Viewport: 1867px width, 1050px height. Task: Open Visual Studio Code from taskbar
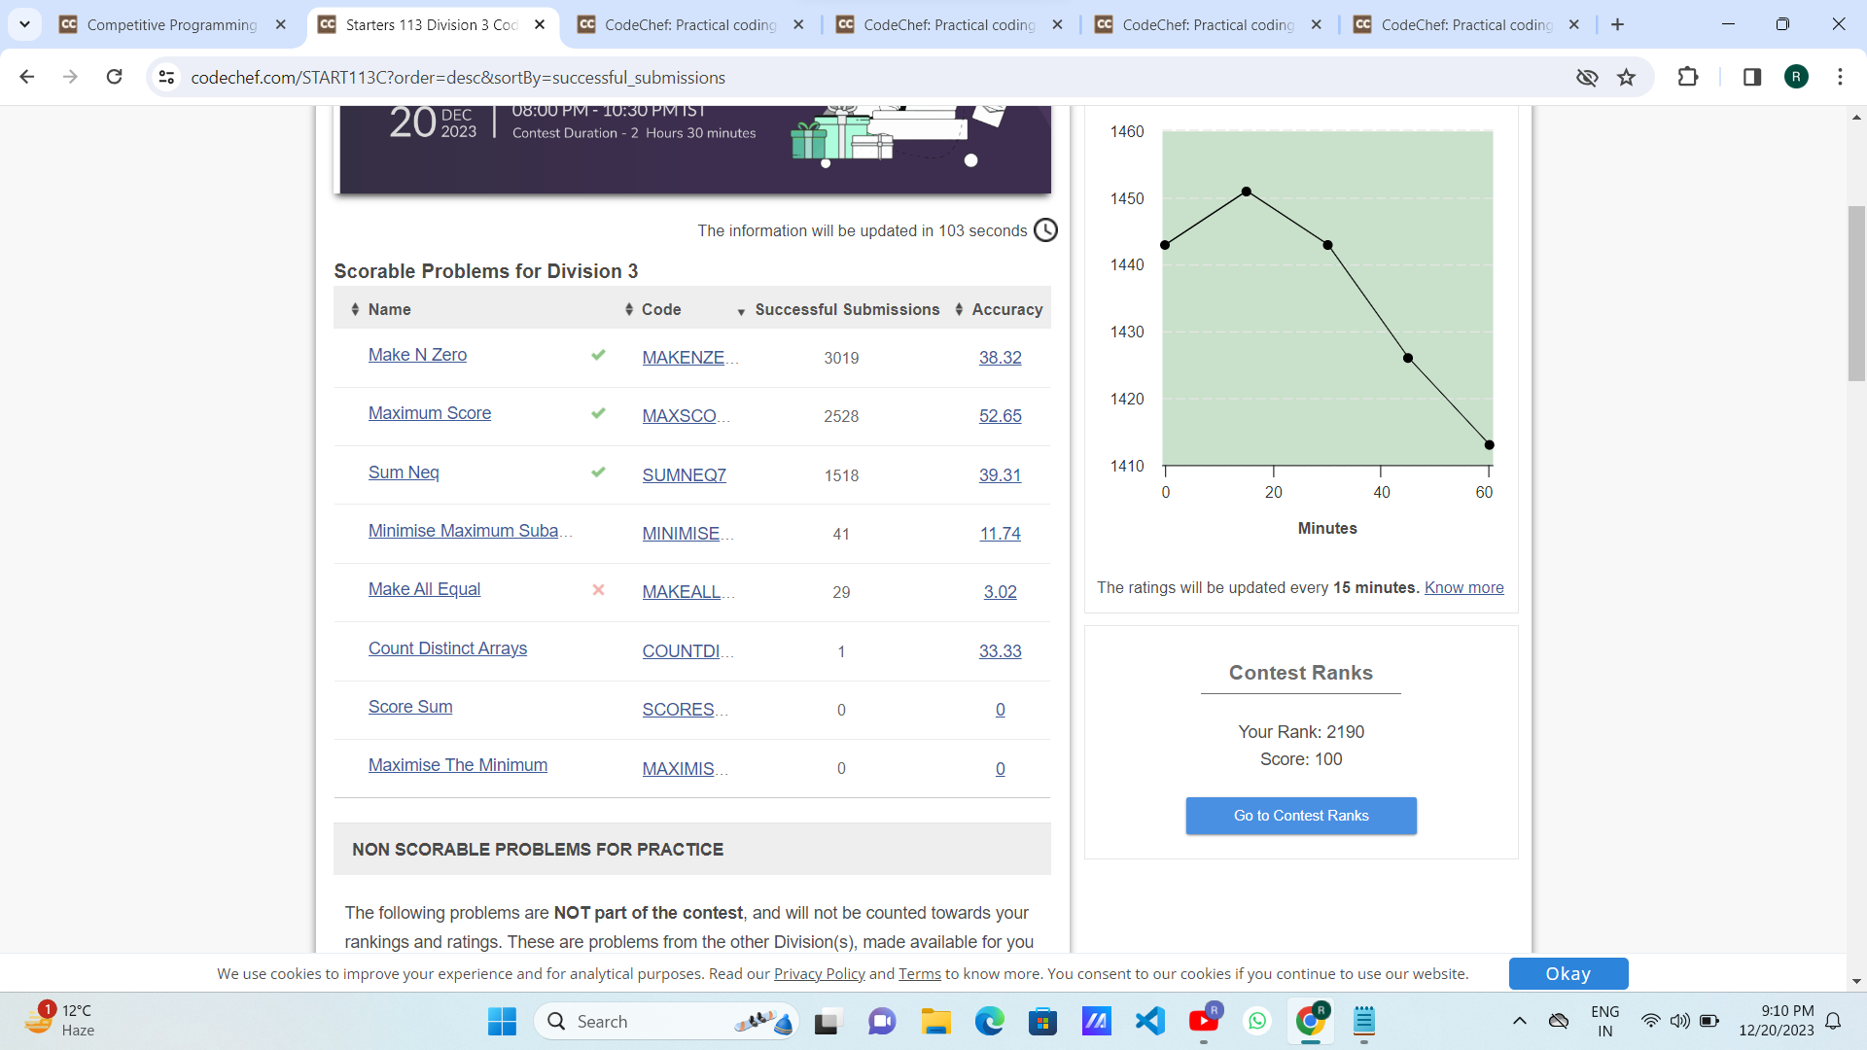coord(1149,1021)
